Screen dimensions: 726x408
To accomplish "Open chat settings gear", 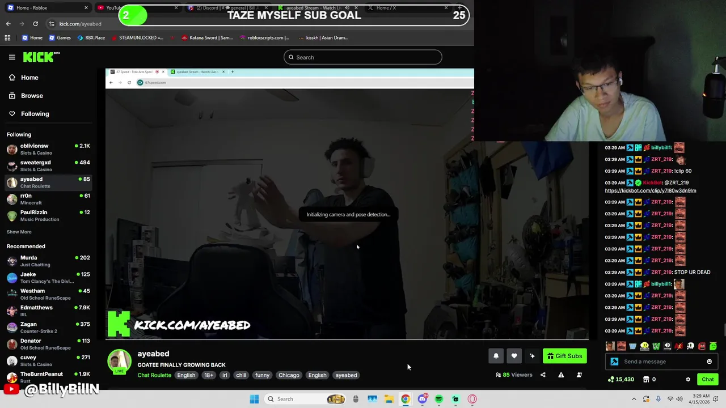I will click(688, 380).
